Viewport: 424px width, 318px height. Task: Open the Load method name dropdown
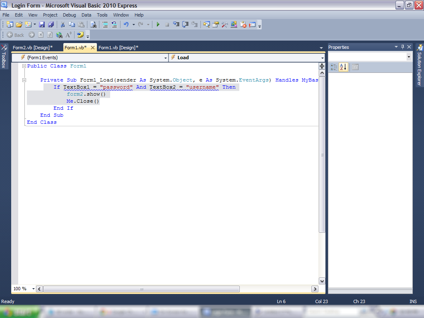[322, 58]
